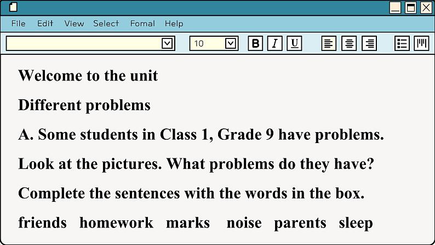This screenshot has height=245, width=435.
Task: Open the File menu
Action: (x=18, y=24)
